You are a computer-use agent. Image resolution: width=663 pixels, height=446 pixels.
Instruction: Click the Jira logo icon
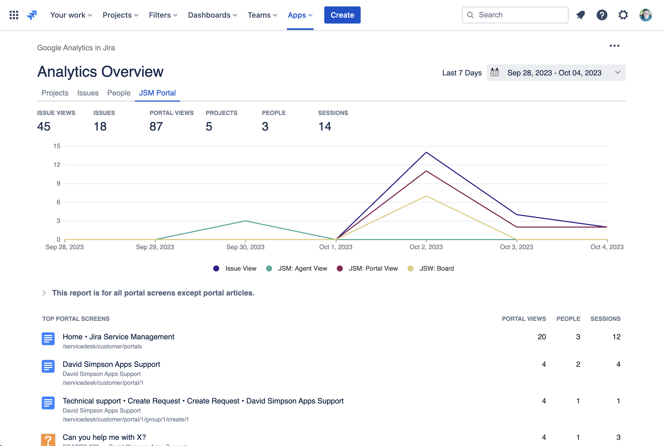pos(32,15)
